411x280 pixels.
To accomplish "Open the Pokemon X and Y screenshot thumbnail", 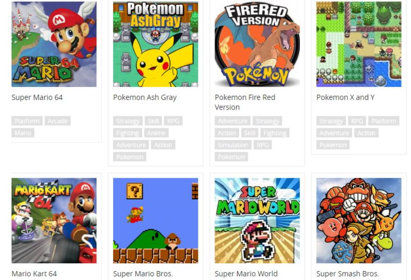I will point(359,44).
